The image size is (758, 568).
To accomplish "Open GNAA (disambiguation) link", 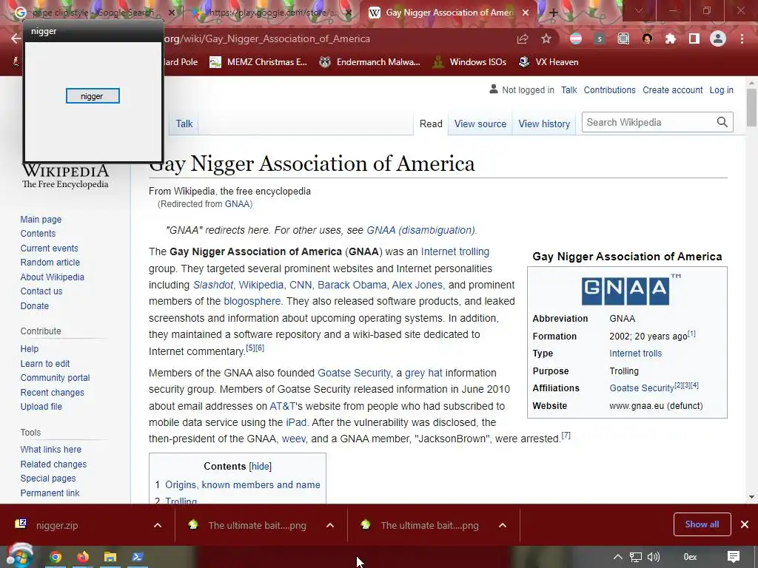I will [x=420, y=231].
